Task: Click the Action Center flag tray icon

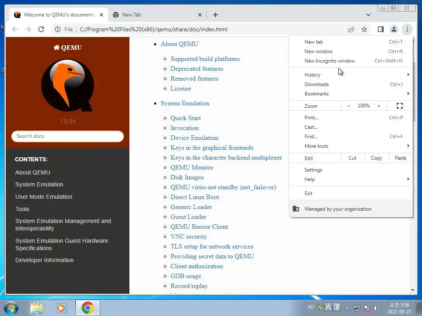Action: pos(366,308)
